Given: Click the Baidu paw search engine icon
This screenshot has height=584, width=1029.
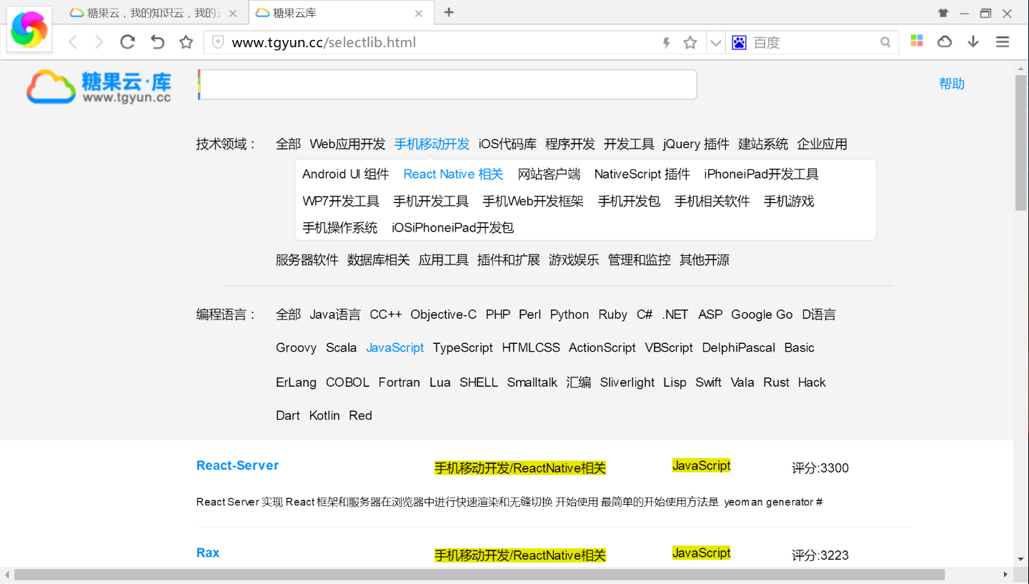Looking at the screenshot, I should (x=740, y=43).
